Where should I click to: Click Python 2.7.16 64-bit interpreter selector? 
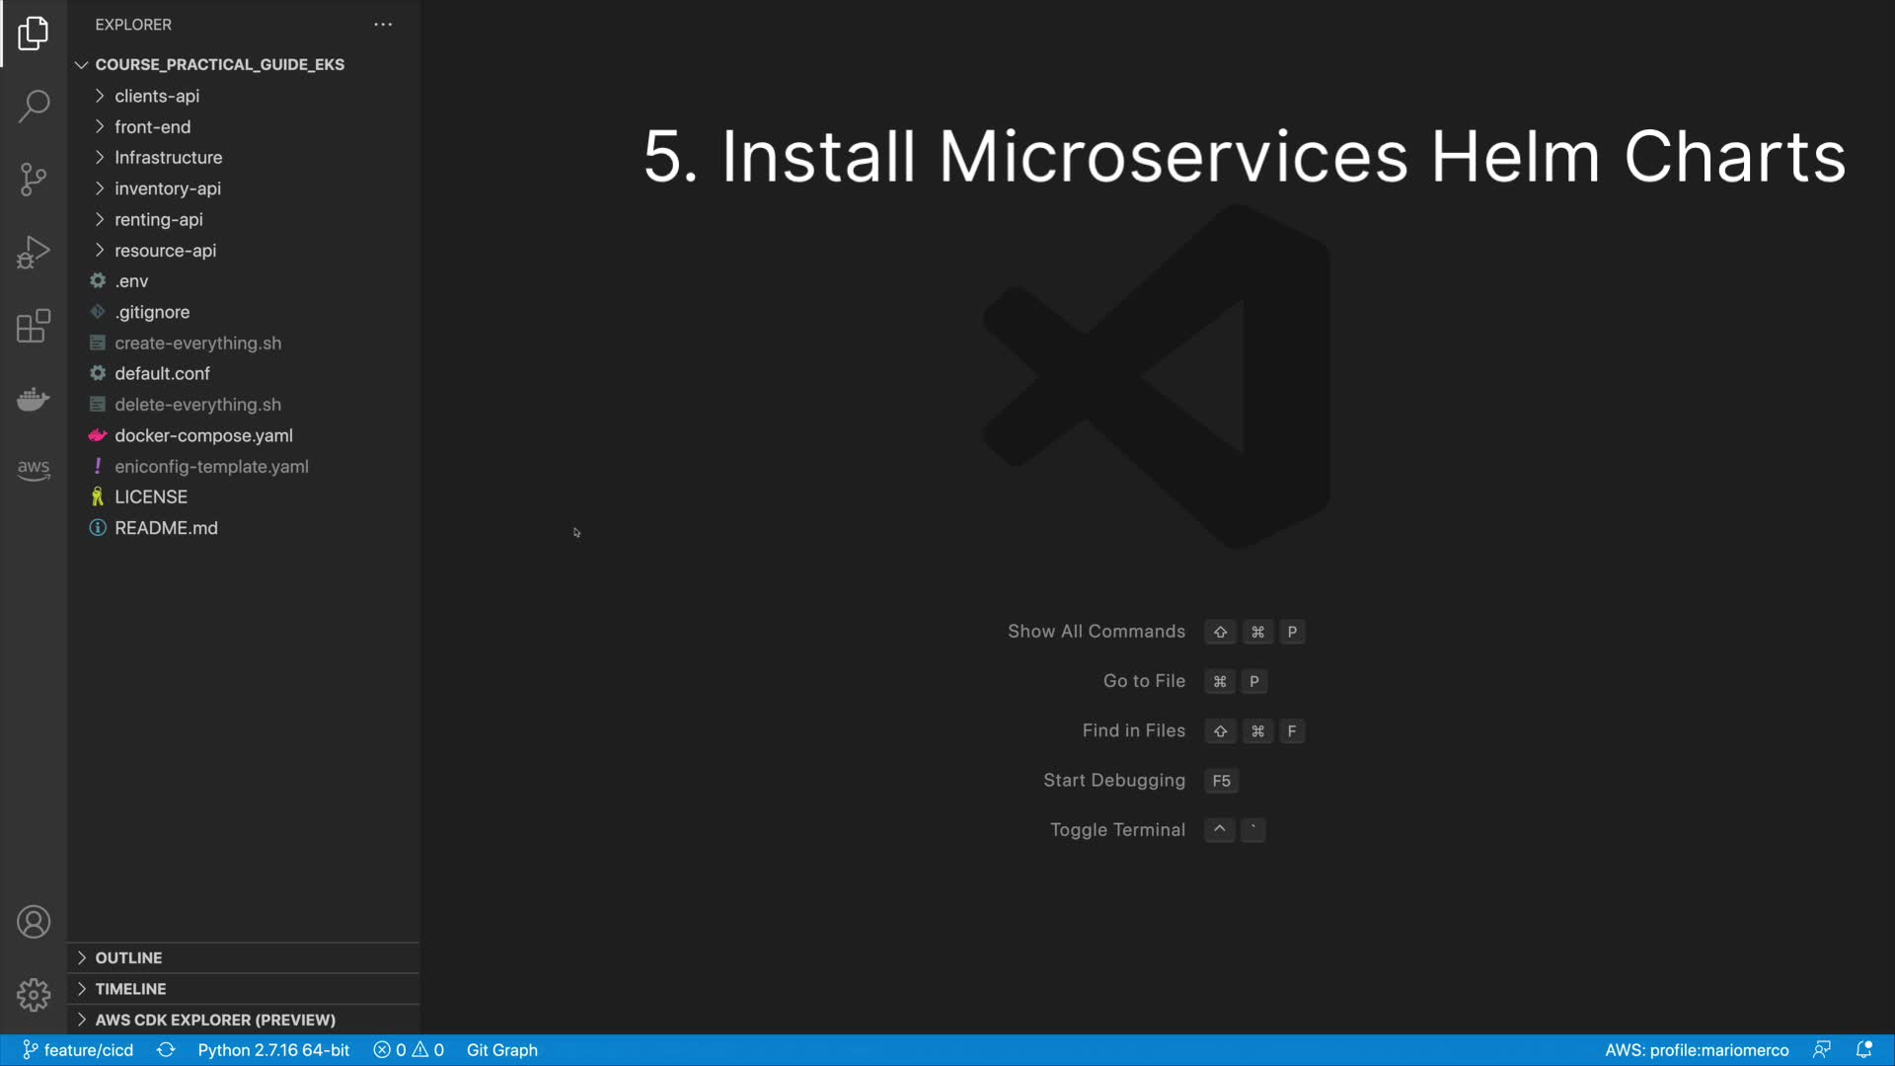[273, 1049]
